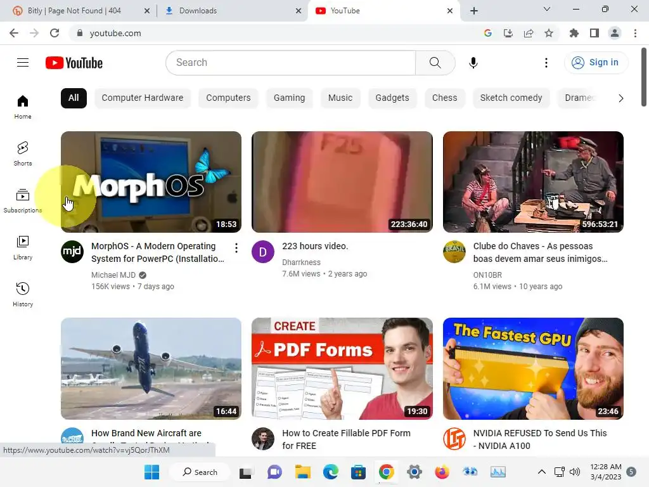The width and height of the screenshot is (649, 487).
Task: Start voice search with microphone icon
Action: coord(473,63)
